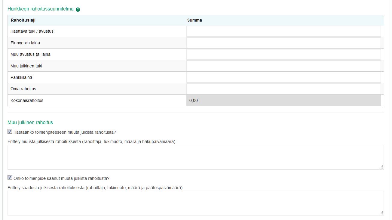Open help icon next to Hankkeen rahoitussuunnitelma
The height and width of the screenshot is (220, 392).
click(78, 10)
